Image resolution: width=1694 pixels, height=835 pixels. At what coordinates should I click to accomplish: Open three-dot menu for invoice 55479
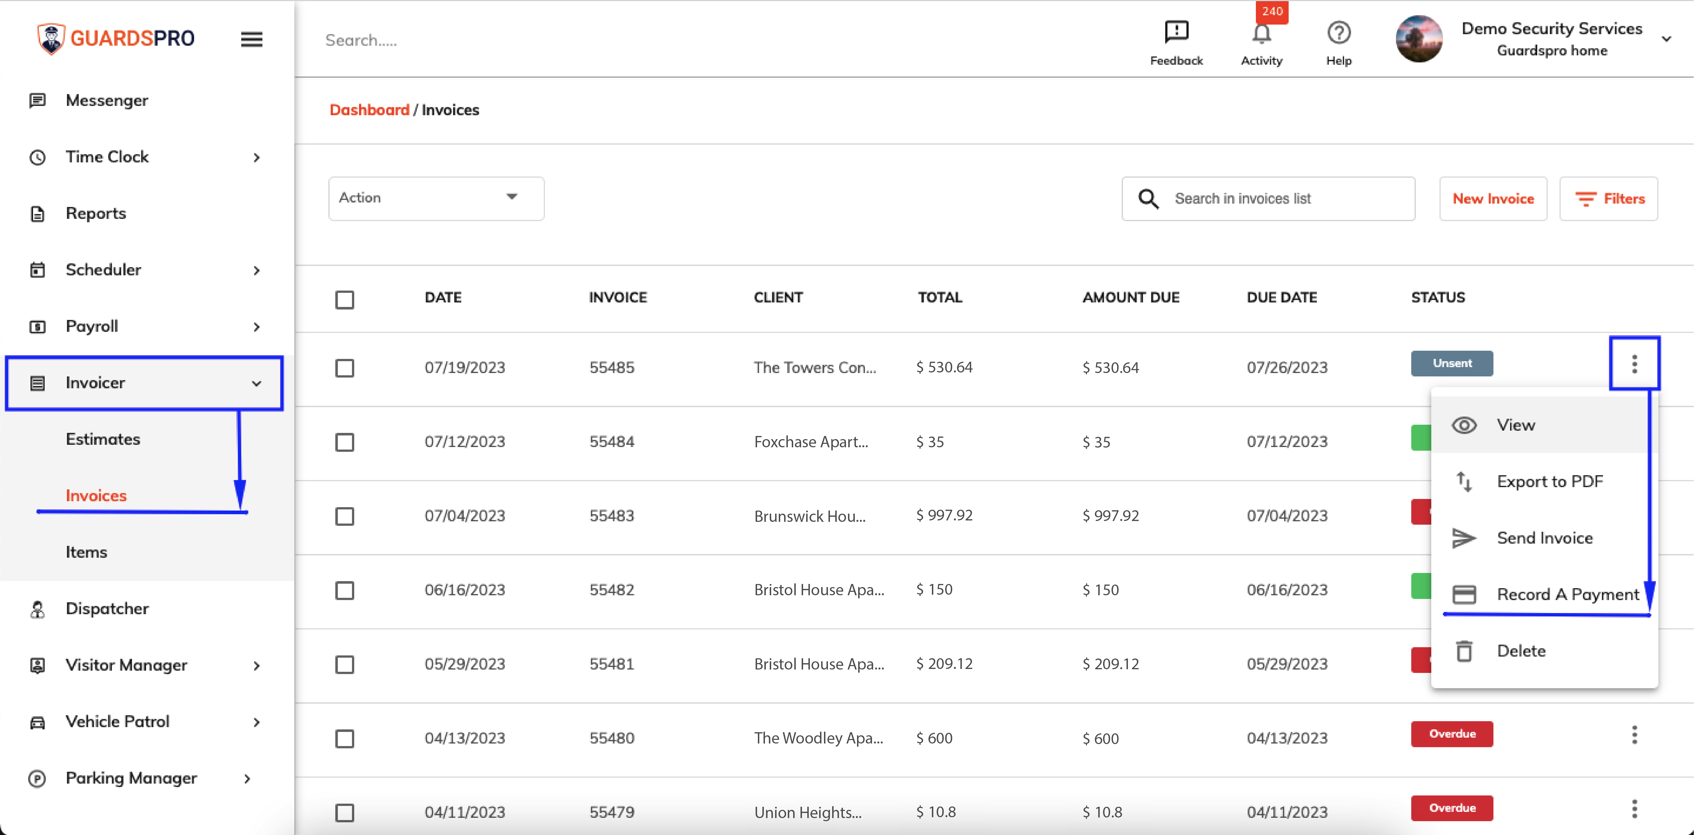point(1634,809)
